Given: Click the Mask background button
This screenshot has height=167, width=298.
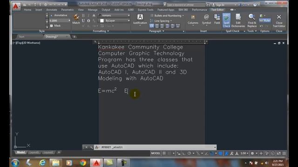Looking at the screenshot, I should coord(55,26).
